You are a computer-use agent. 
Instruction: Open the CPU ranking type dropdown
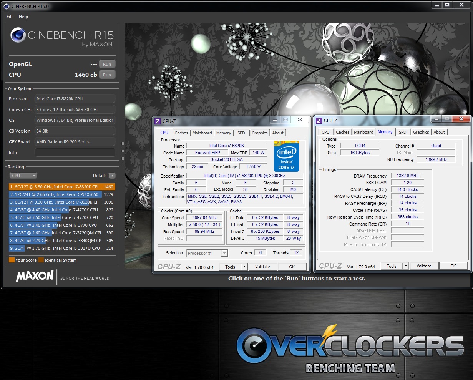[23, 176]
